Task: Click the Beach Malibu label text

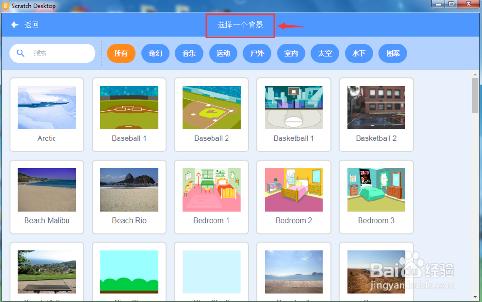Action: click(47, 220)
